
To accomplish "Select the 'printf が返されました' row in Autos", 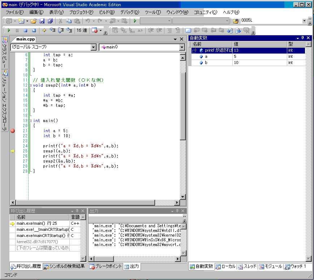I will point(248,50).
